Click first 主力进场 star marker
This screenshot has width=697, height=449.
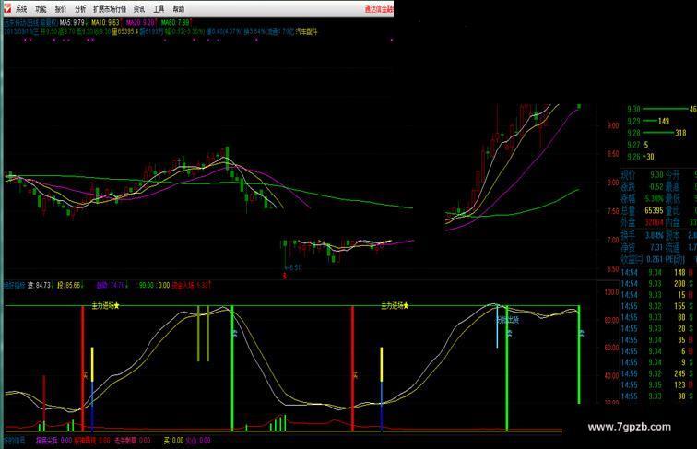pos(106,306)
